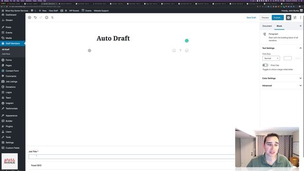Image resolution: width=304 pixels, height=171 pixels.
Task: Click View Staff in the admin bar
Action: point(53,10)
